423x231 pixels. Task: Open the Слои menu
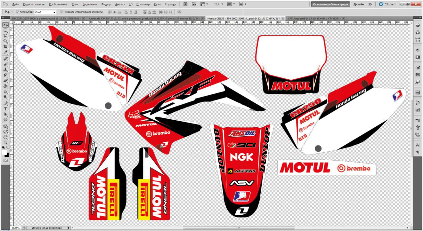pos(75,4)
